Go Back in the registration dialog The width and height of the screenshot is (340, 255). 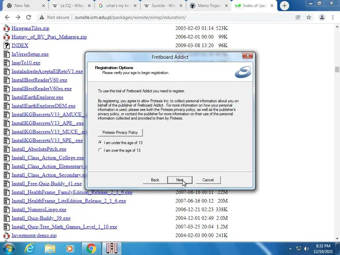pos(155,180)
